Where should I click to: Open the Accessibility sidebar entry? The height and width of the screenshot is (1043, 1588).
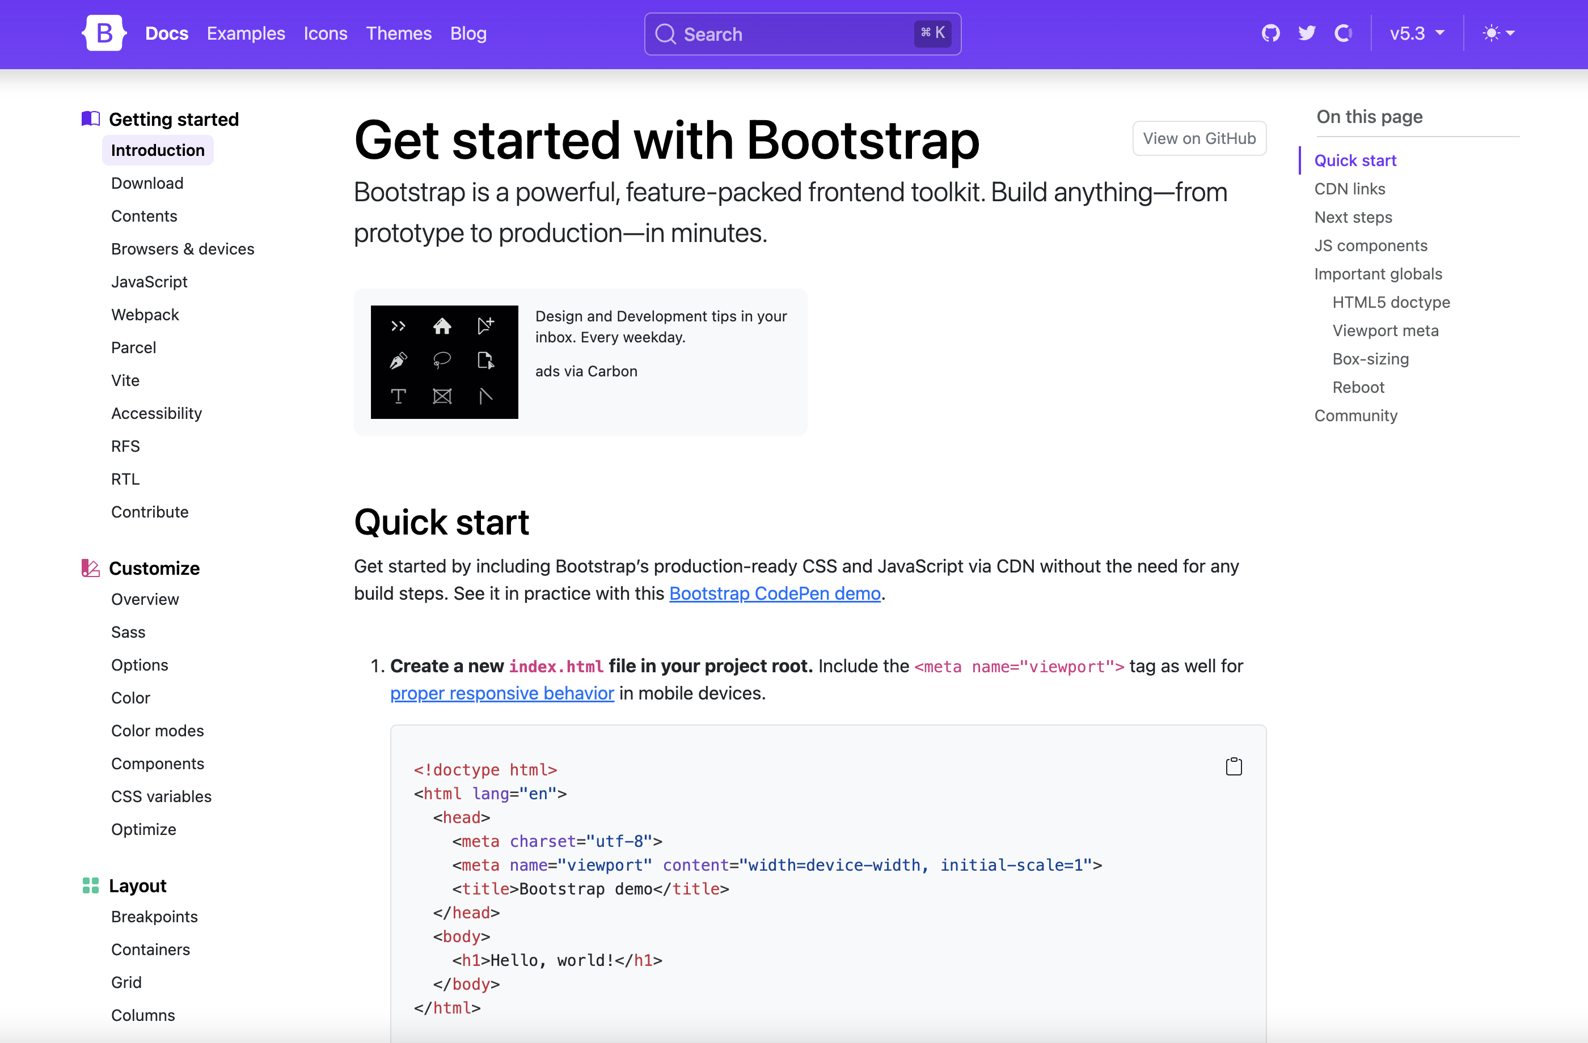point(156,413)
